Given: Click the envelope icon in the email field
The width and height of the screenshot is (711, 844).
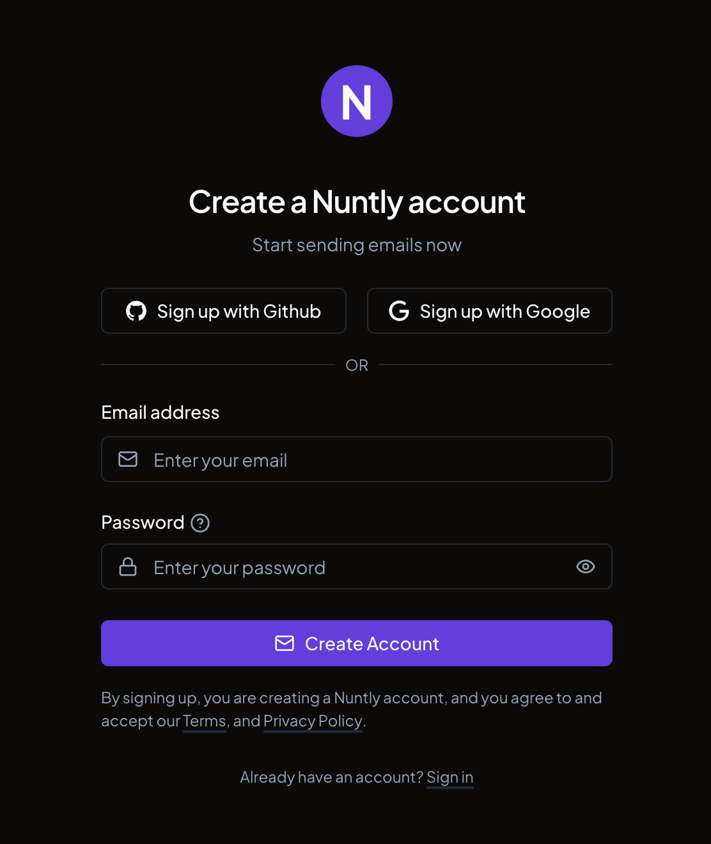Looking at the screenshot, I should coord(128,459).
